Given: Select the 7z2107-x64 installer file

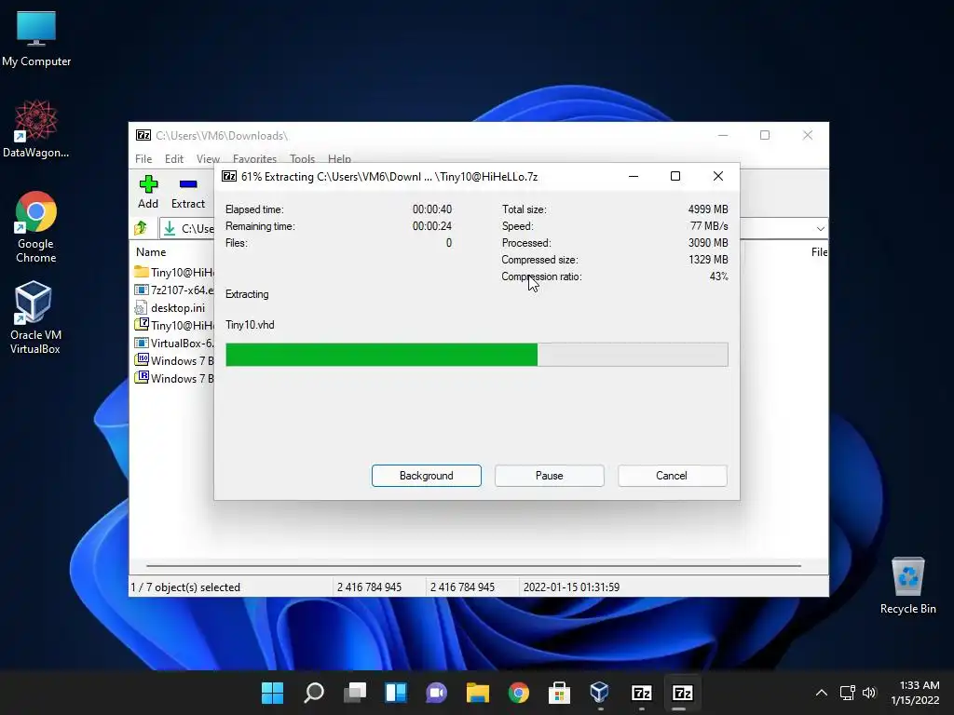Looking at the screenshot, I should (174, 290).
